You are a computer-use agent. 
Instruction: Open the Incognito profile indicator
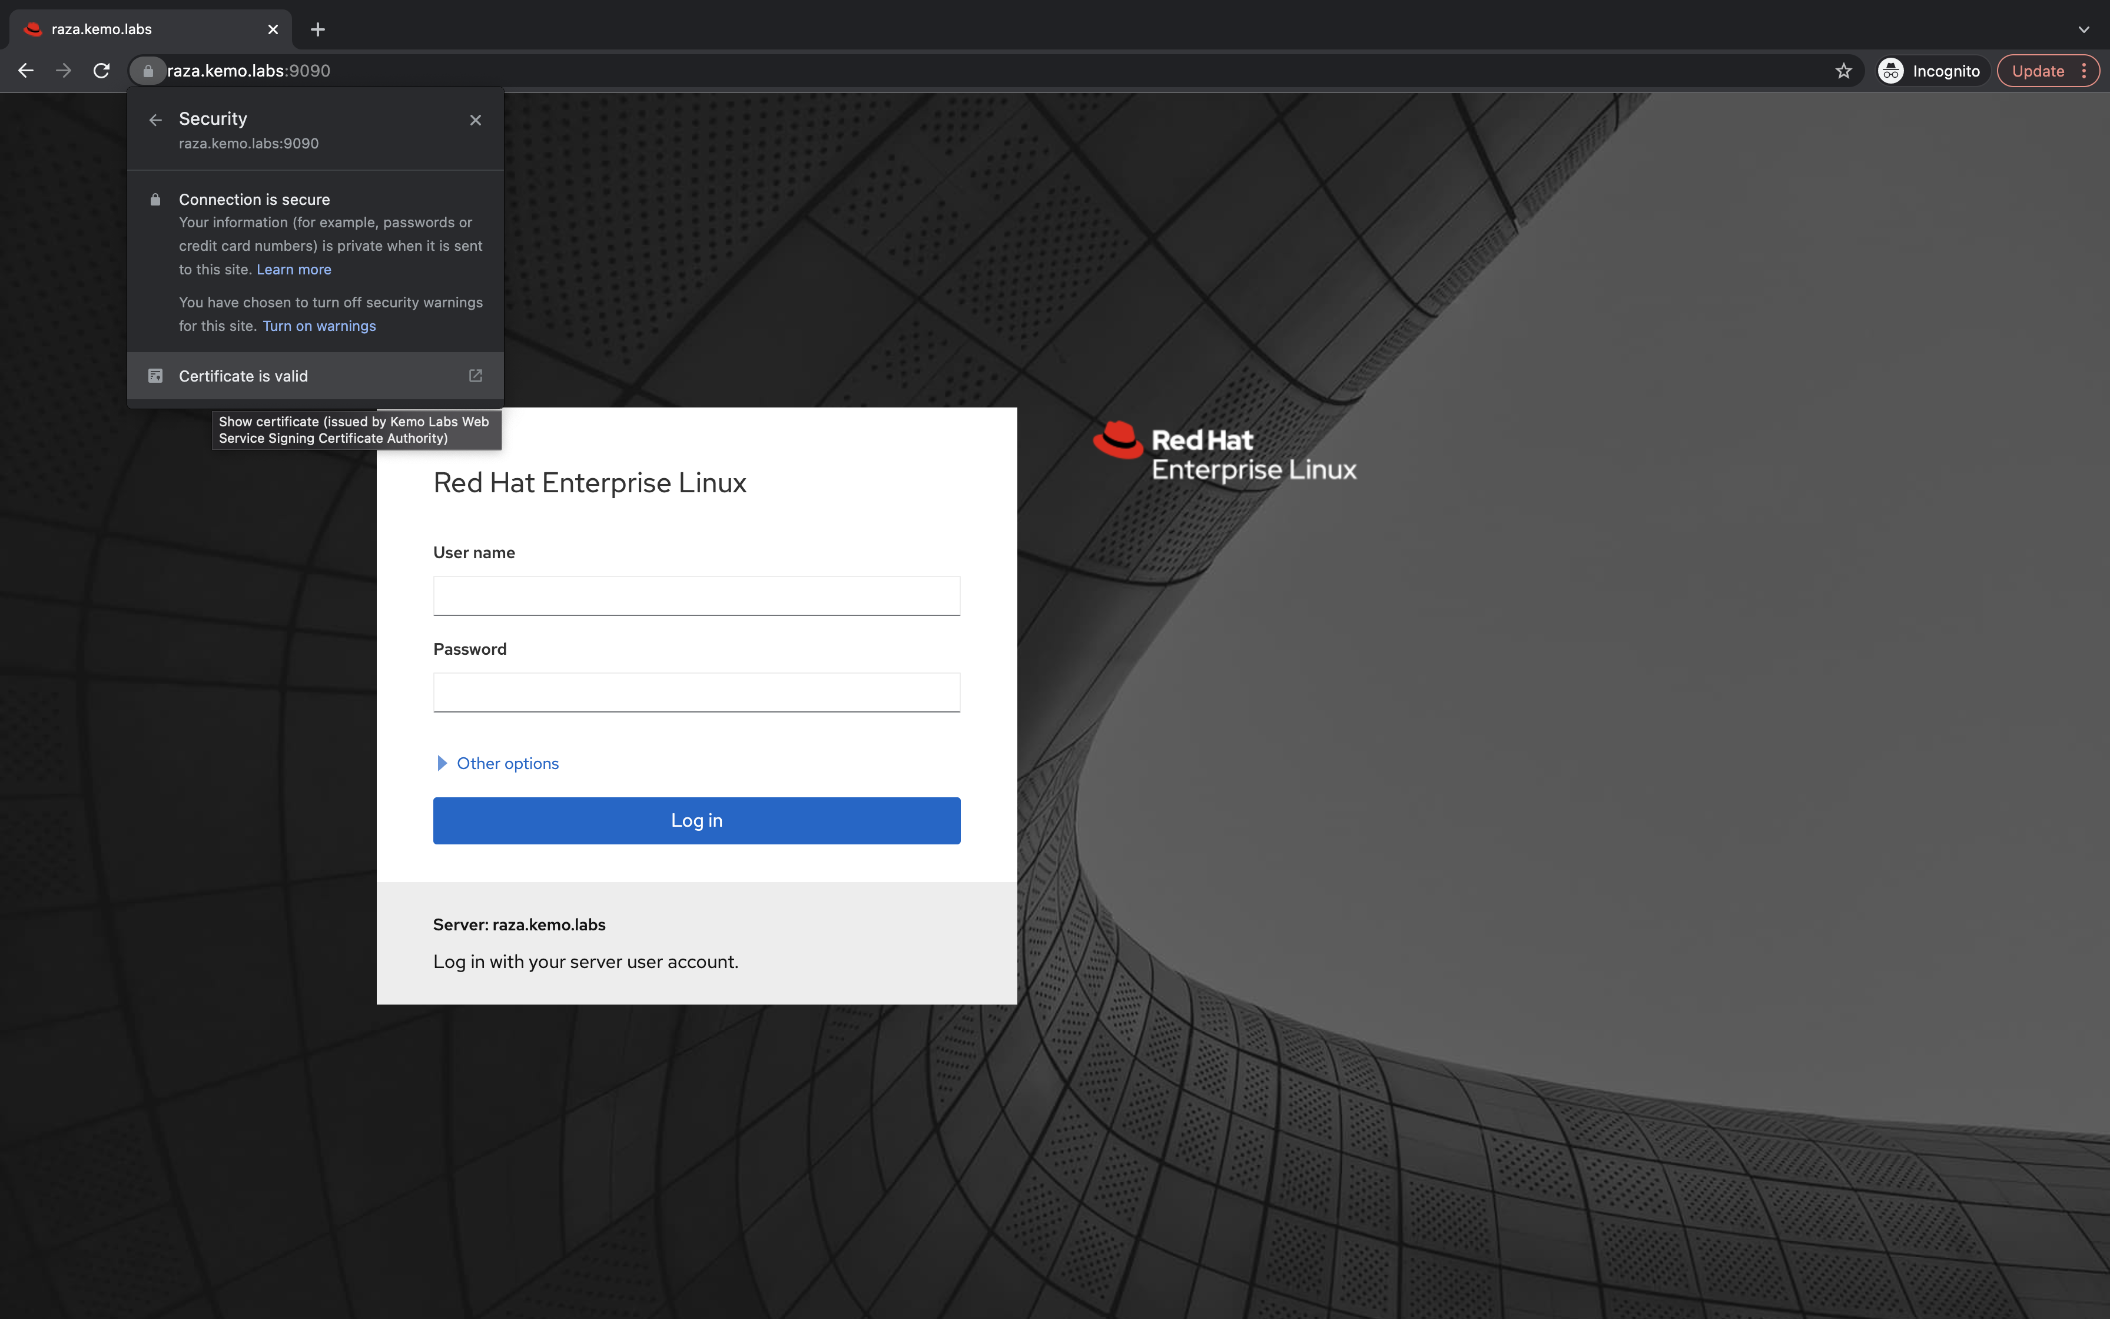tap(1930, 71)
